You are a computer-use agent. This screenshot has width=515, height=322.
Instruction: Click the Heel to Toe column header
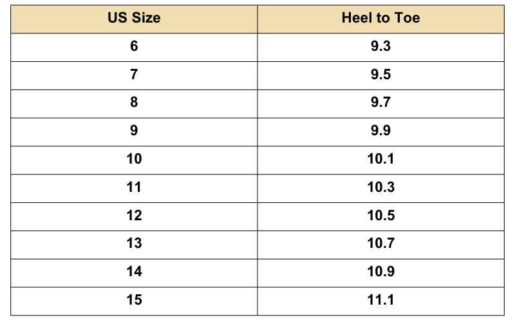pyautogui.click(x=380, y=18)
